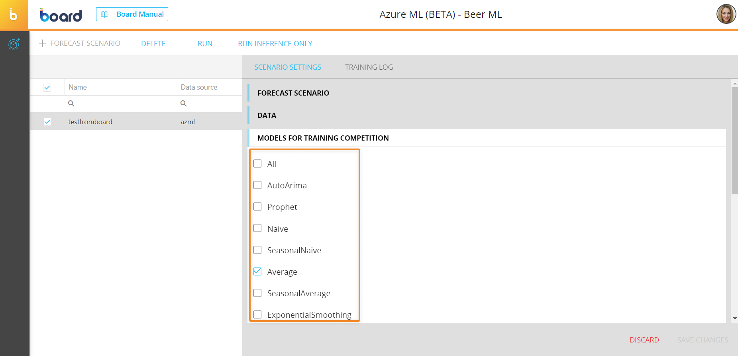Open the user profile avatar
Image resolution: width=738 pixels, height=356 pixels.
tap(726, 14)
